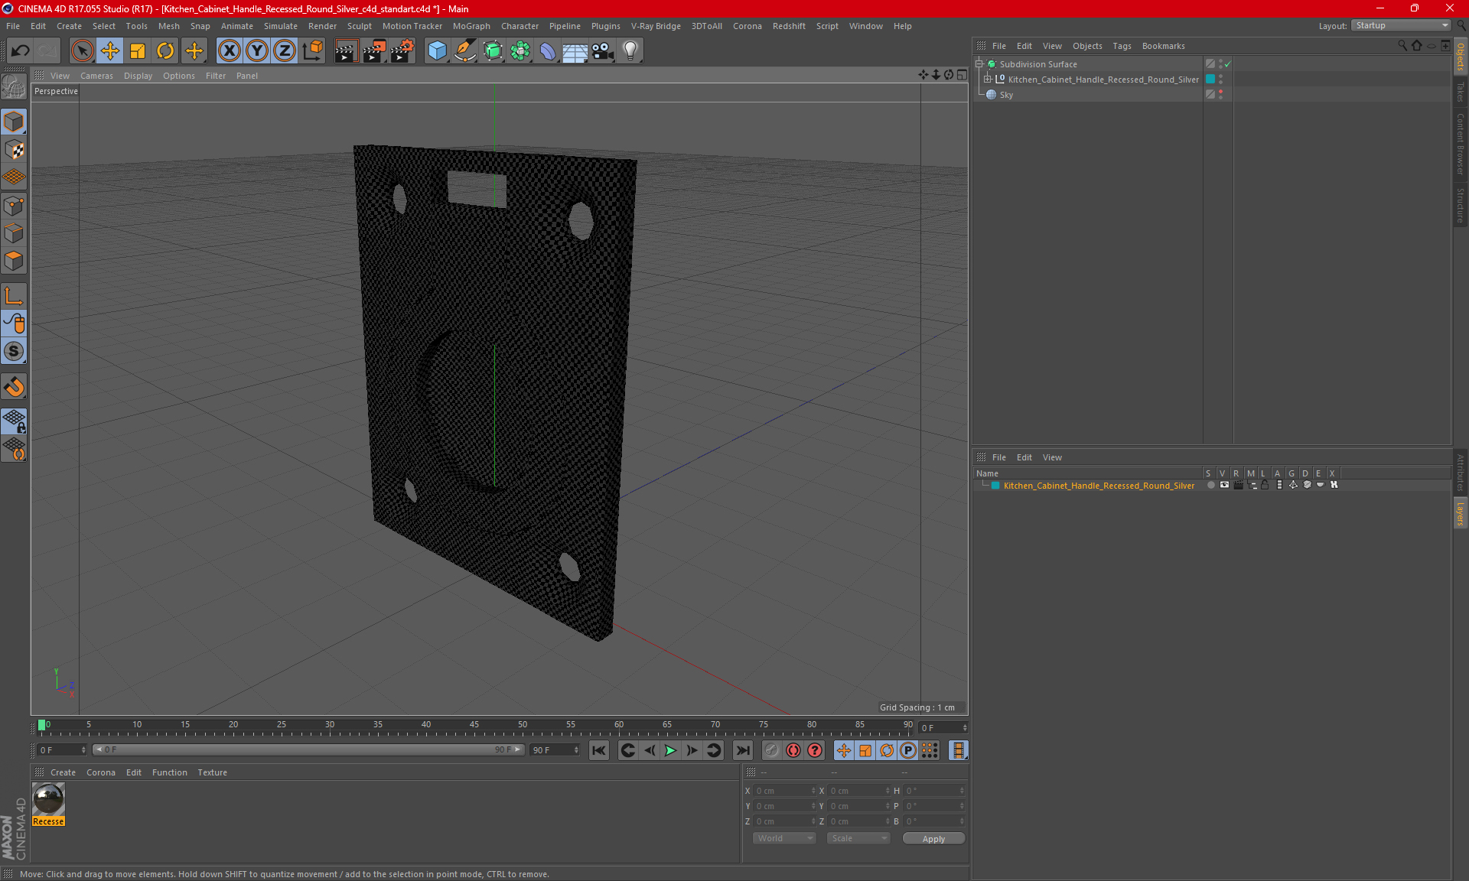Open the Redshift menu

pyautogui.click(x=789, y=26)
